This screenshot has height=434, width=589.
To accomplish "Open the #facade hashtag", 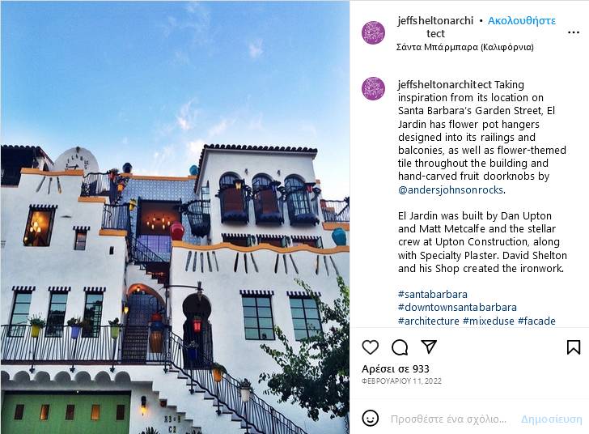I will [x=536, y=321].
